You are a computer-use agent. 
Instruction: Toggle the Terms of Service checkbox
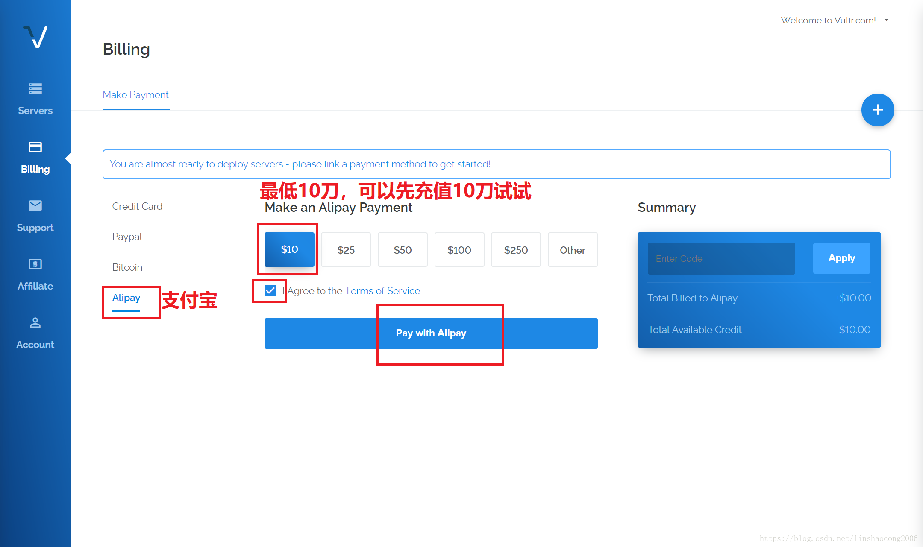coord(270,291)
